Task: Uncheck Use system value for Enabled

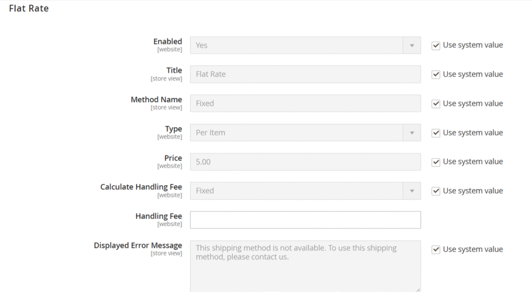Action: tap(436, 46)
